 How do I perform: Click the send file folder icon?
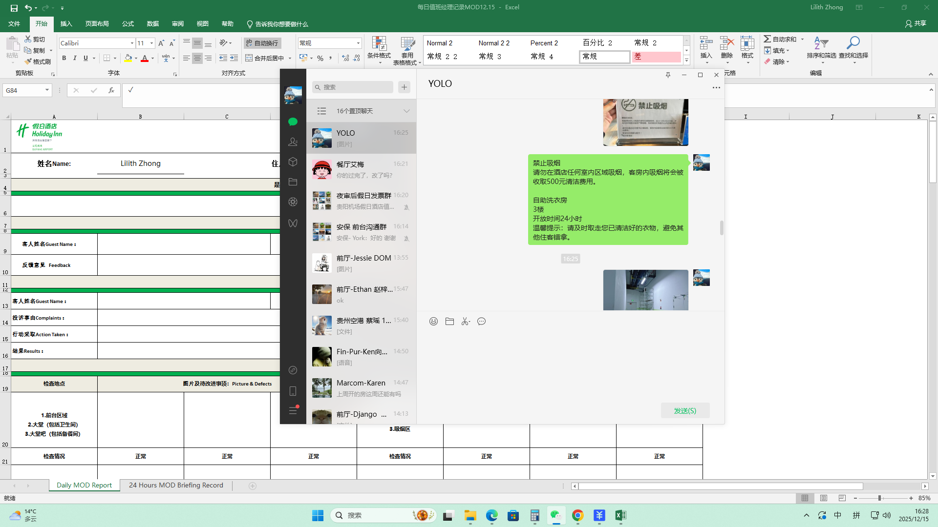point(449,322)
